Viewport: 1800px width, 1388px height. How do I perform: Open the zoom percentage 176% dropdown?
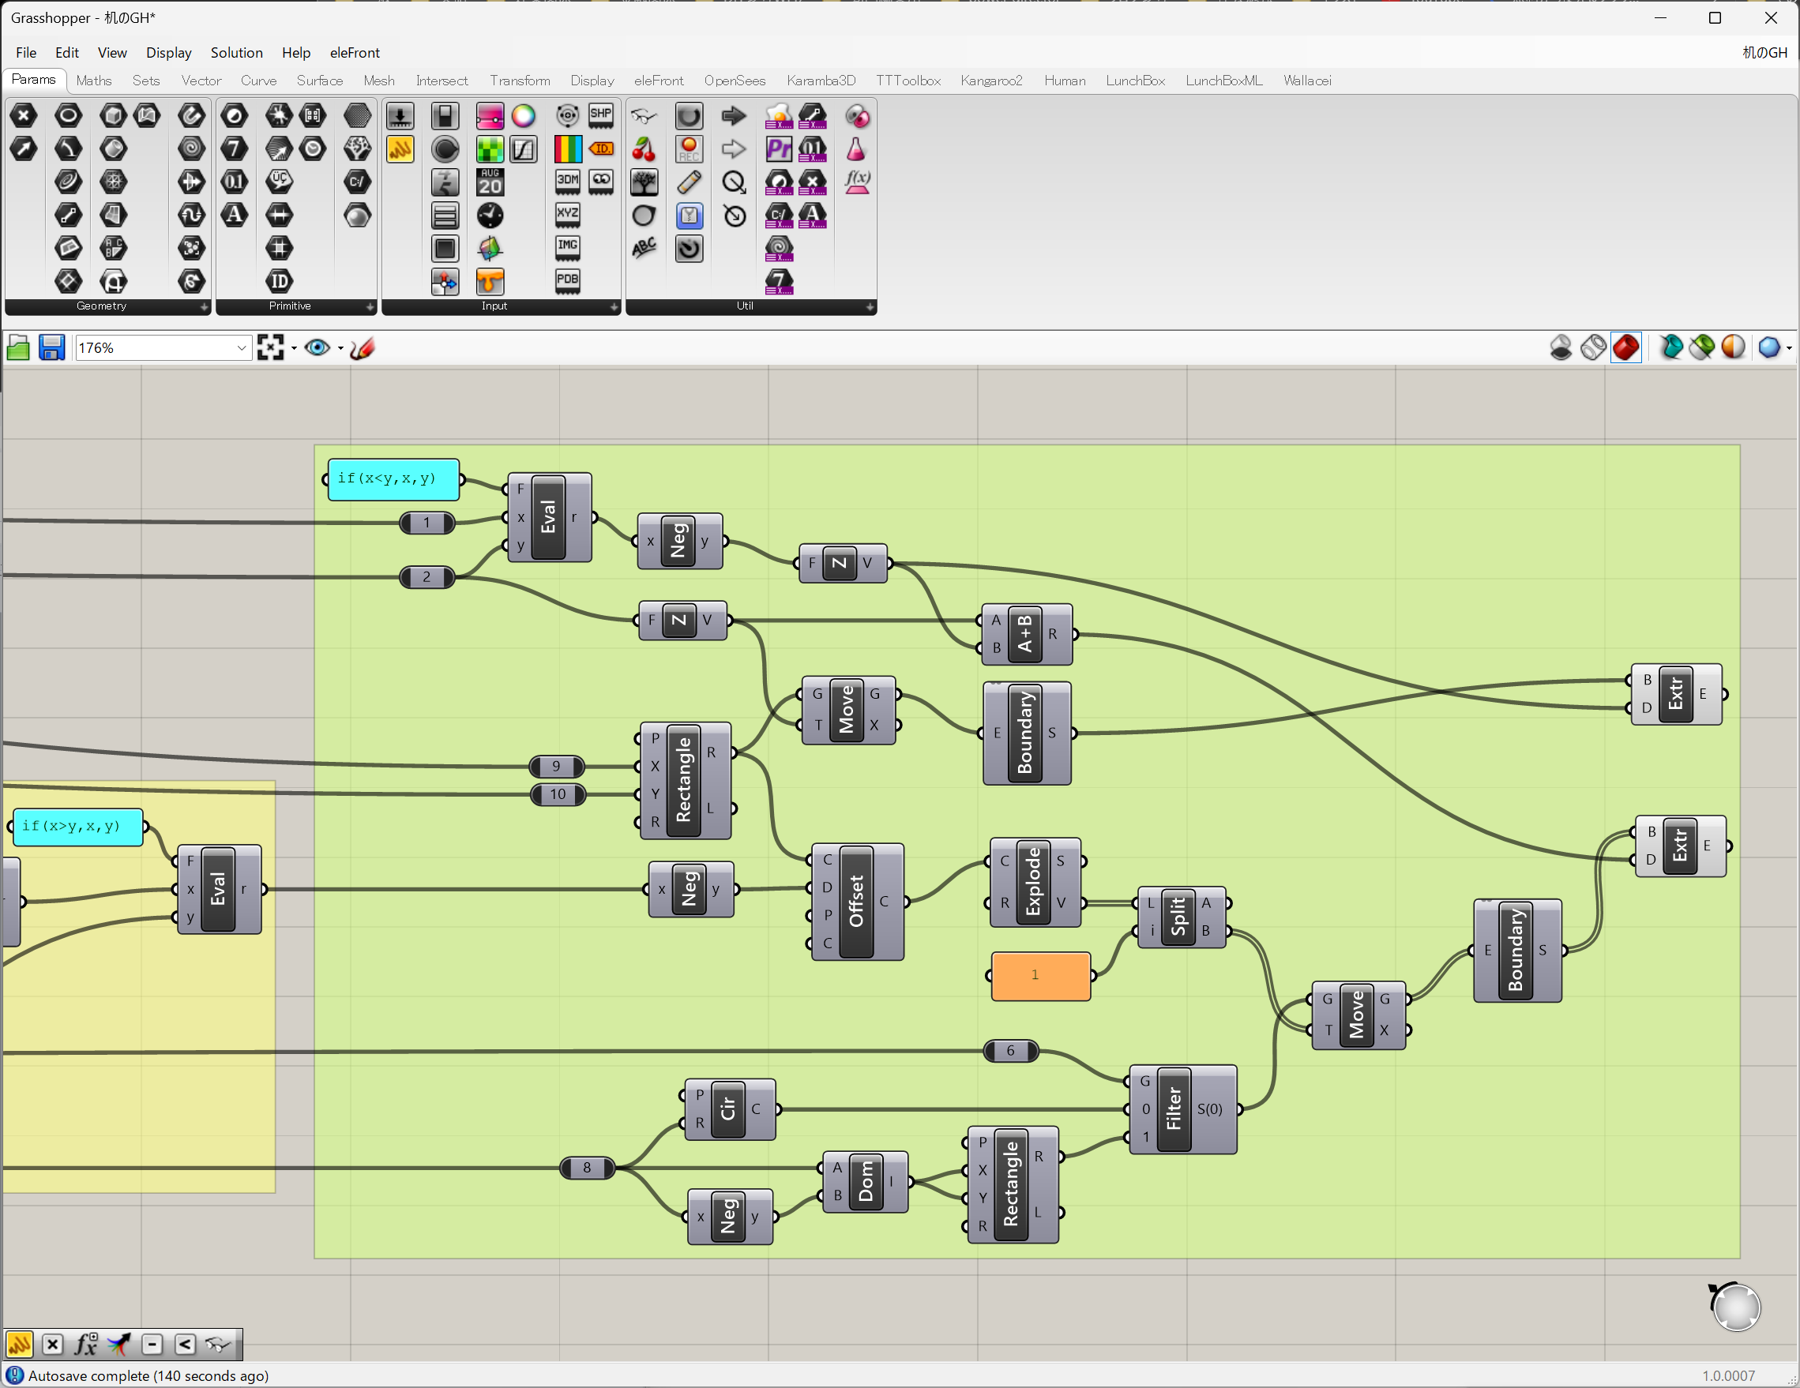(x=241, y=347)
